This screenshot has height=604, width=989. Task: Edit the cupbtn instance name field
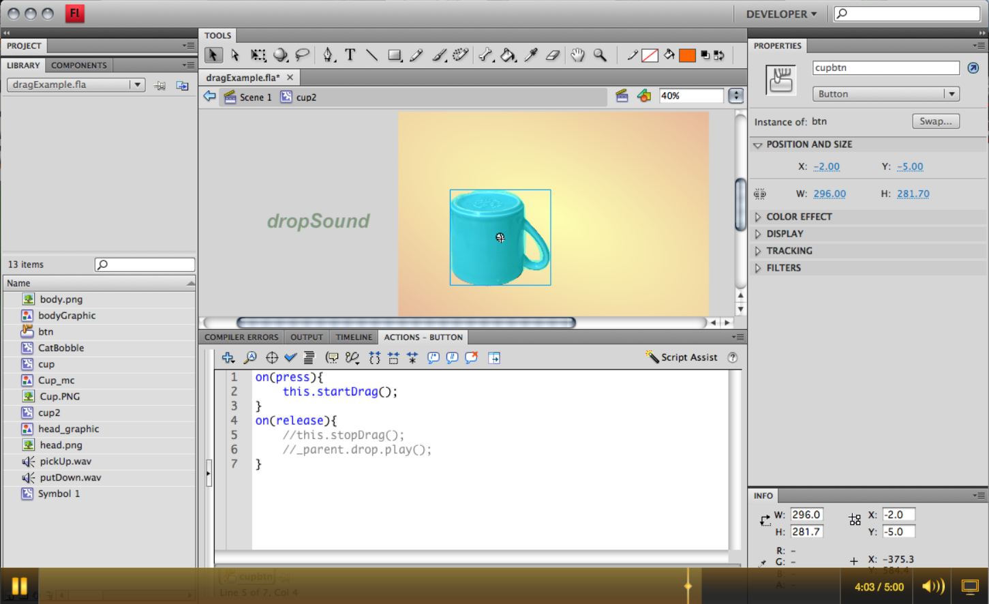coord(886,67)
